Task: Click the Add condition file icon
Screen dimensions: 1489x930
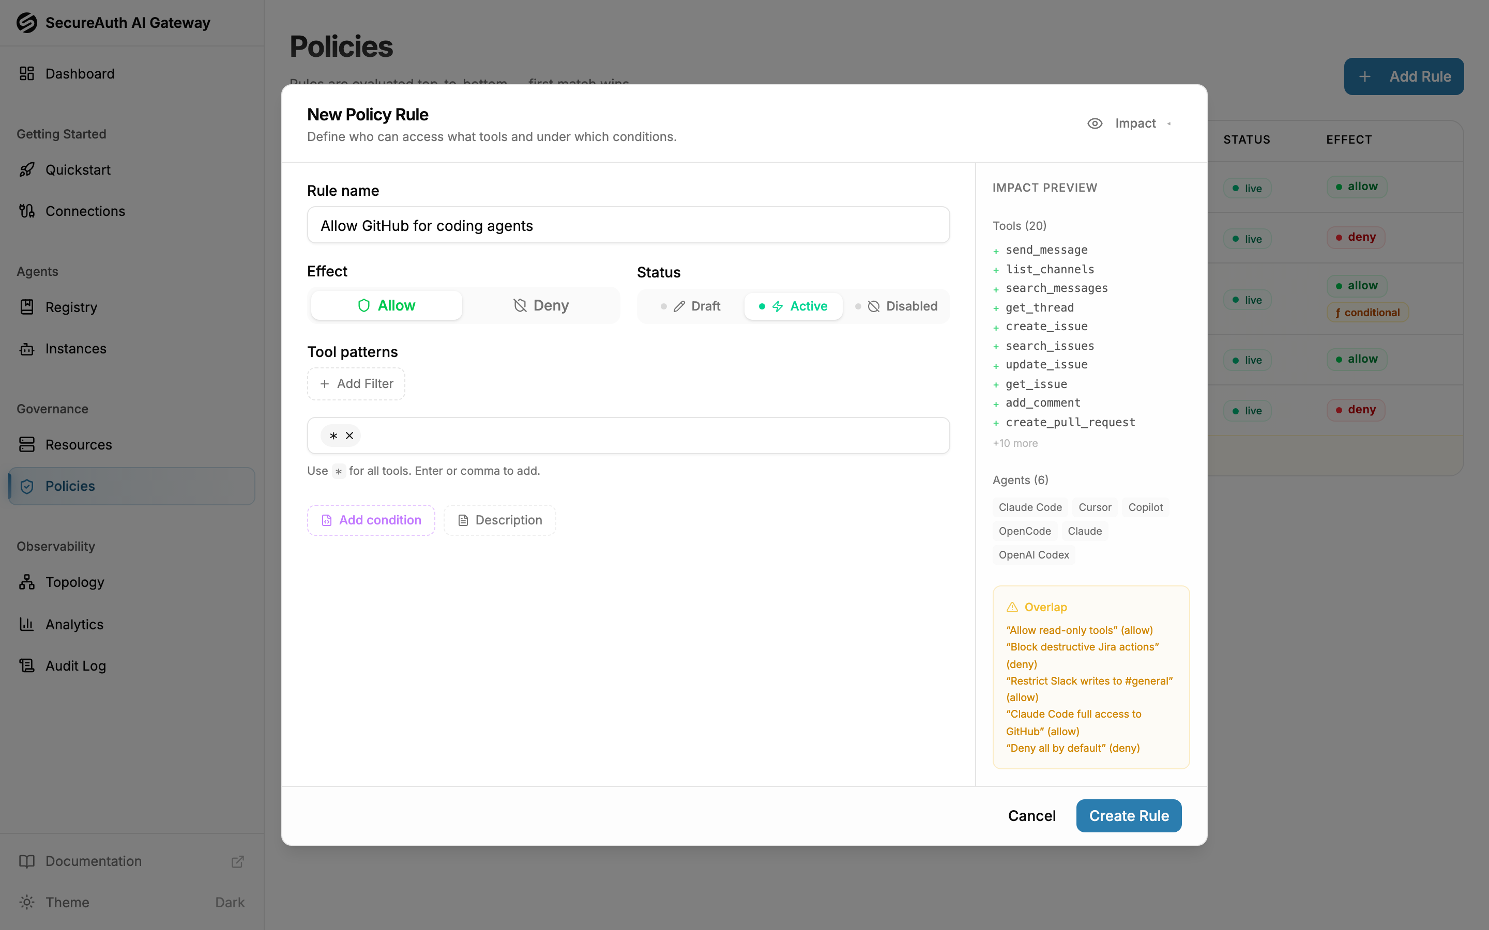Action: 327,520
